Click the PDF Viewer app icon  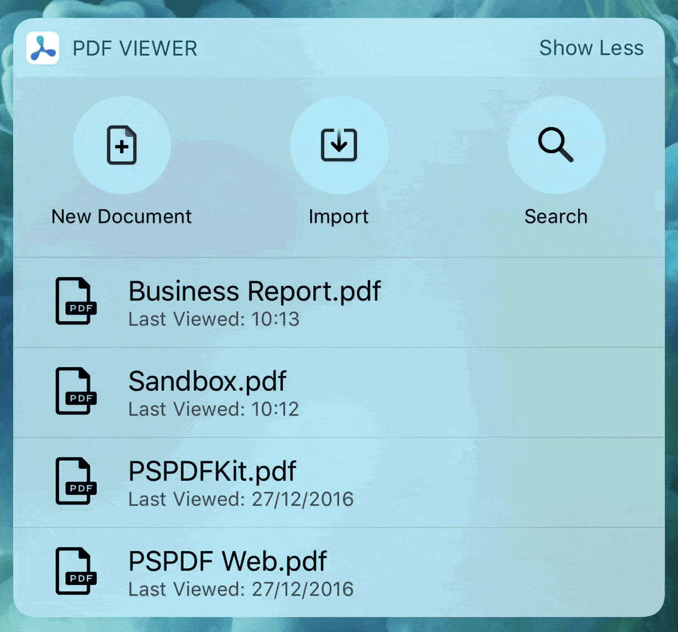click(41, 47)
